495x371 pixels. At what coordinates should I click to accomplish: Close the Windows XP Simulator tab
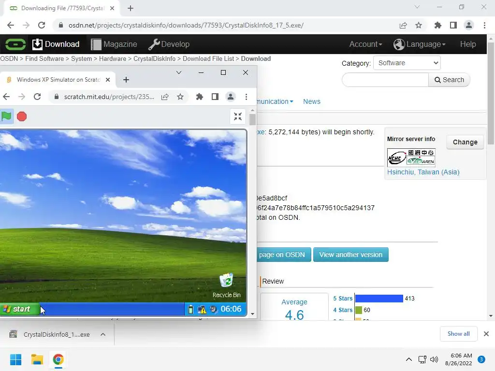pyautogui.click(x=108, y=80)
